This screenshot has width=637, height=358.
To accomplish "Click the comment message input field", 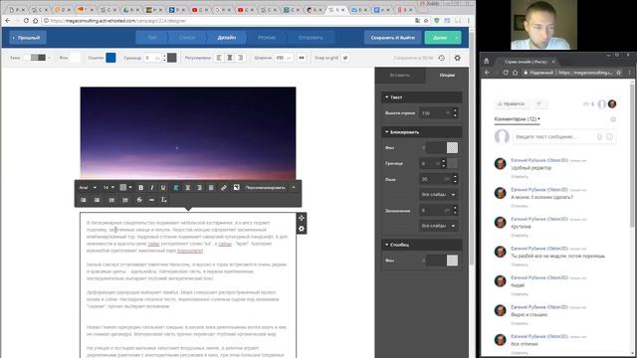I will pos(564,137).
